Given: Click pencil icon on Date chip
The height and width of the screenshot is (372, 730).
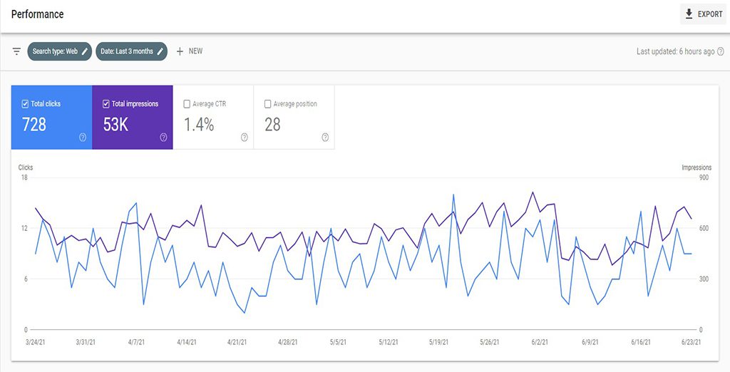Looking at the screenshot, I should point(160,51).
